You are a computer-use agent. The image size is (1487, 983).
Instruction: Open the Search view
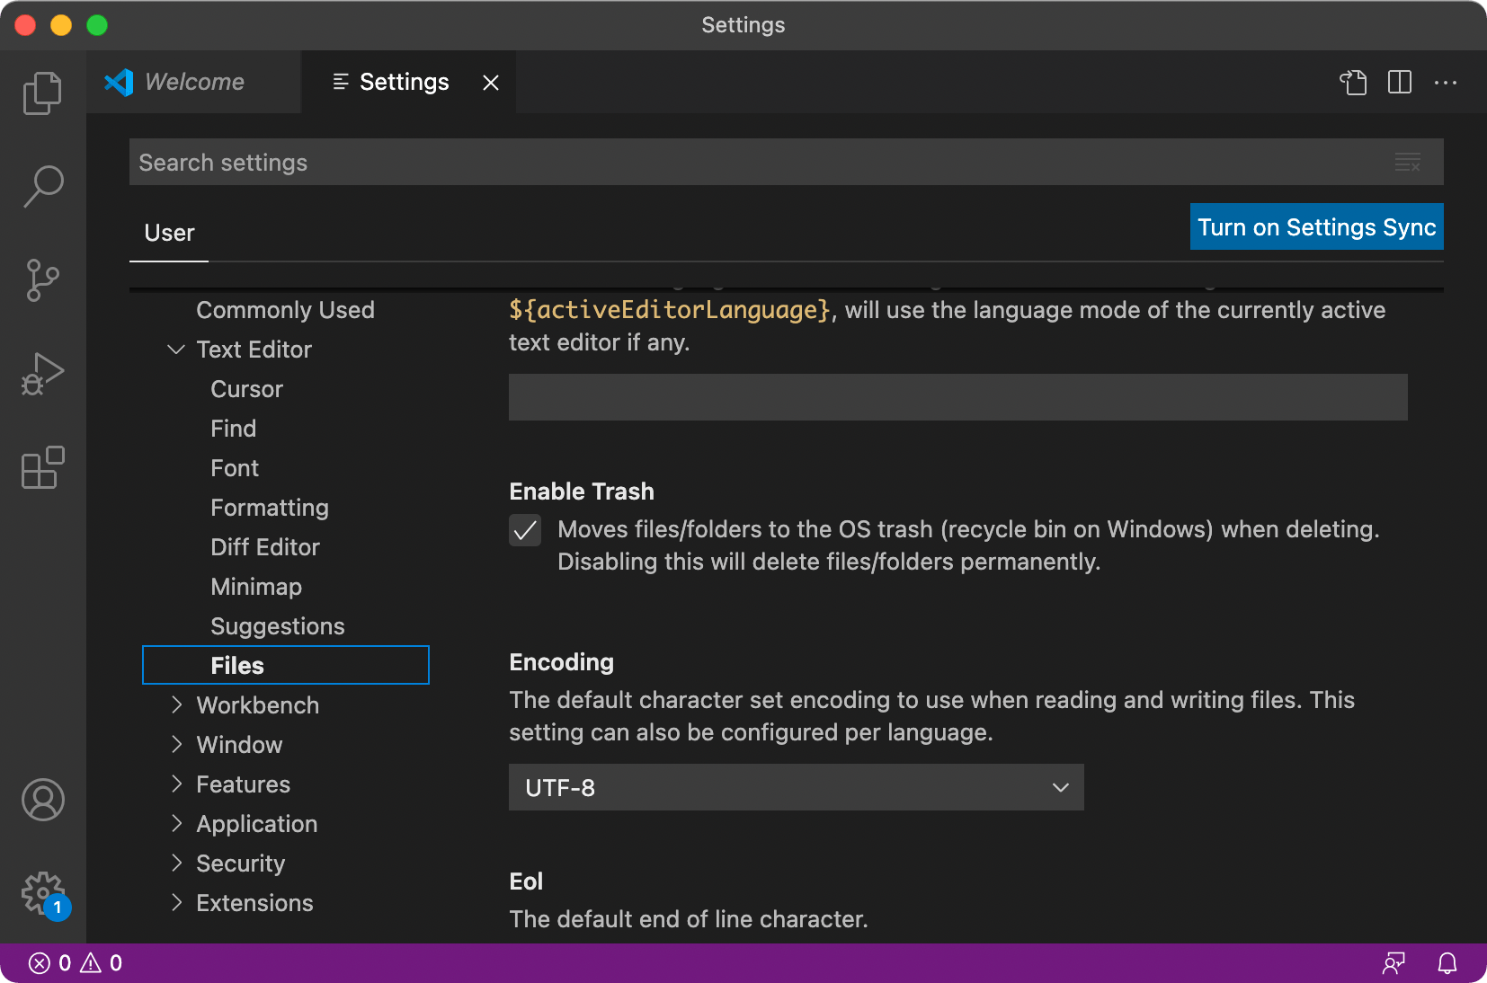pos(42,186)
